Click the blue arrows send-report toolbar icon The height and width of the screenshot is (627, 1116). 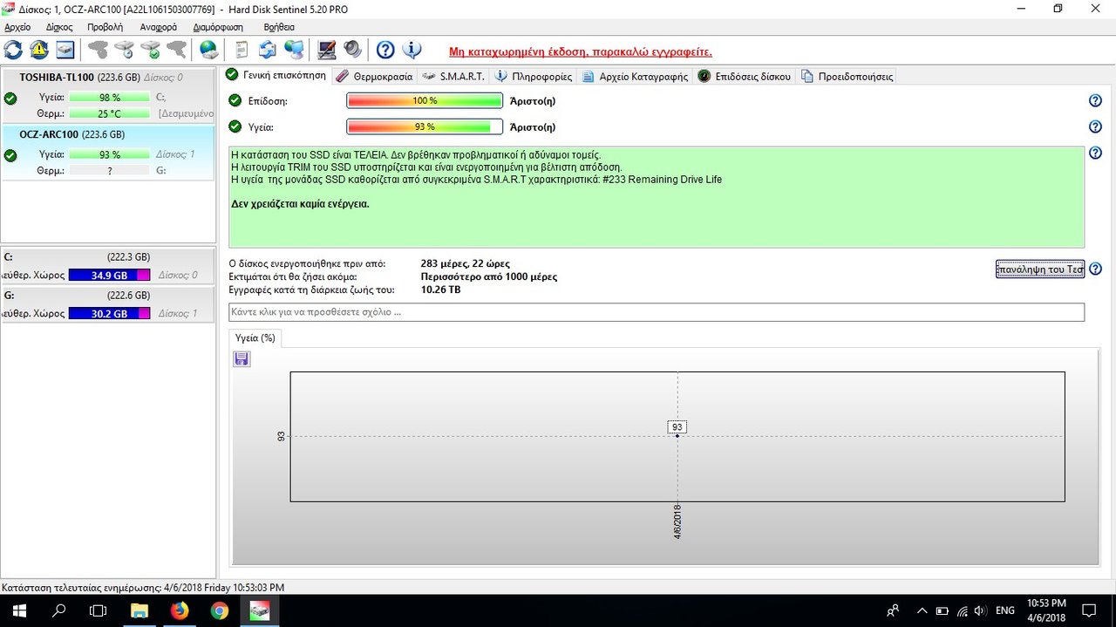[268, 50]
